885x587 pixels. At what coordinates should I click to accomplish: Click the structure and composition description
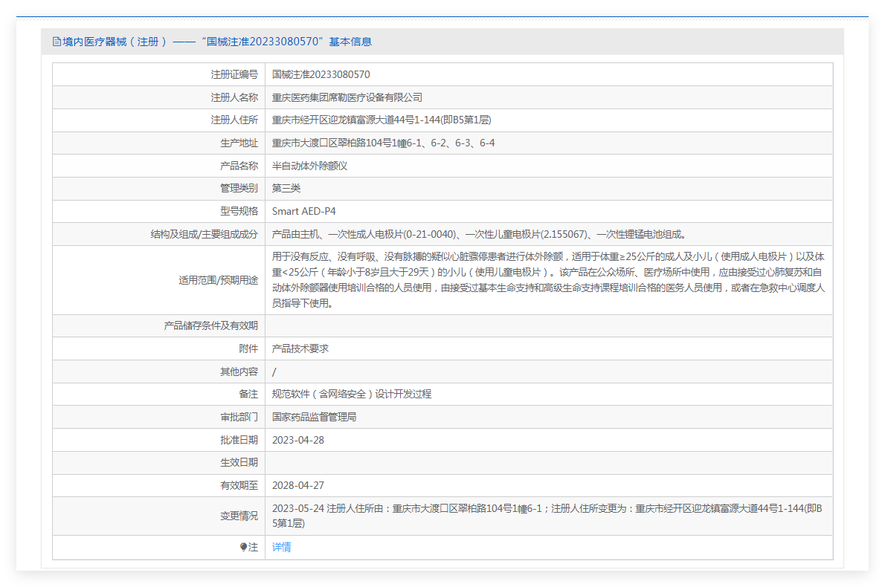(x=474, y=234)
